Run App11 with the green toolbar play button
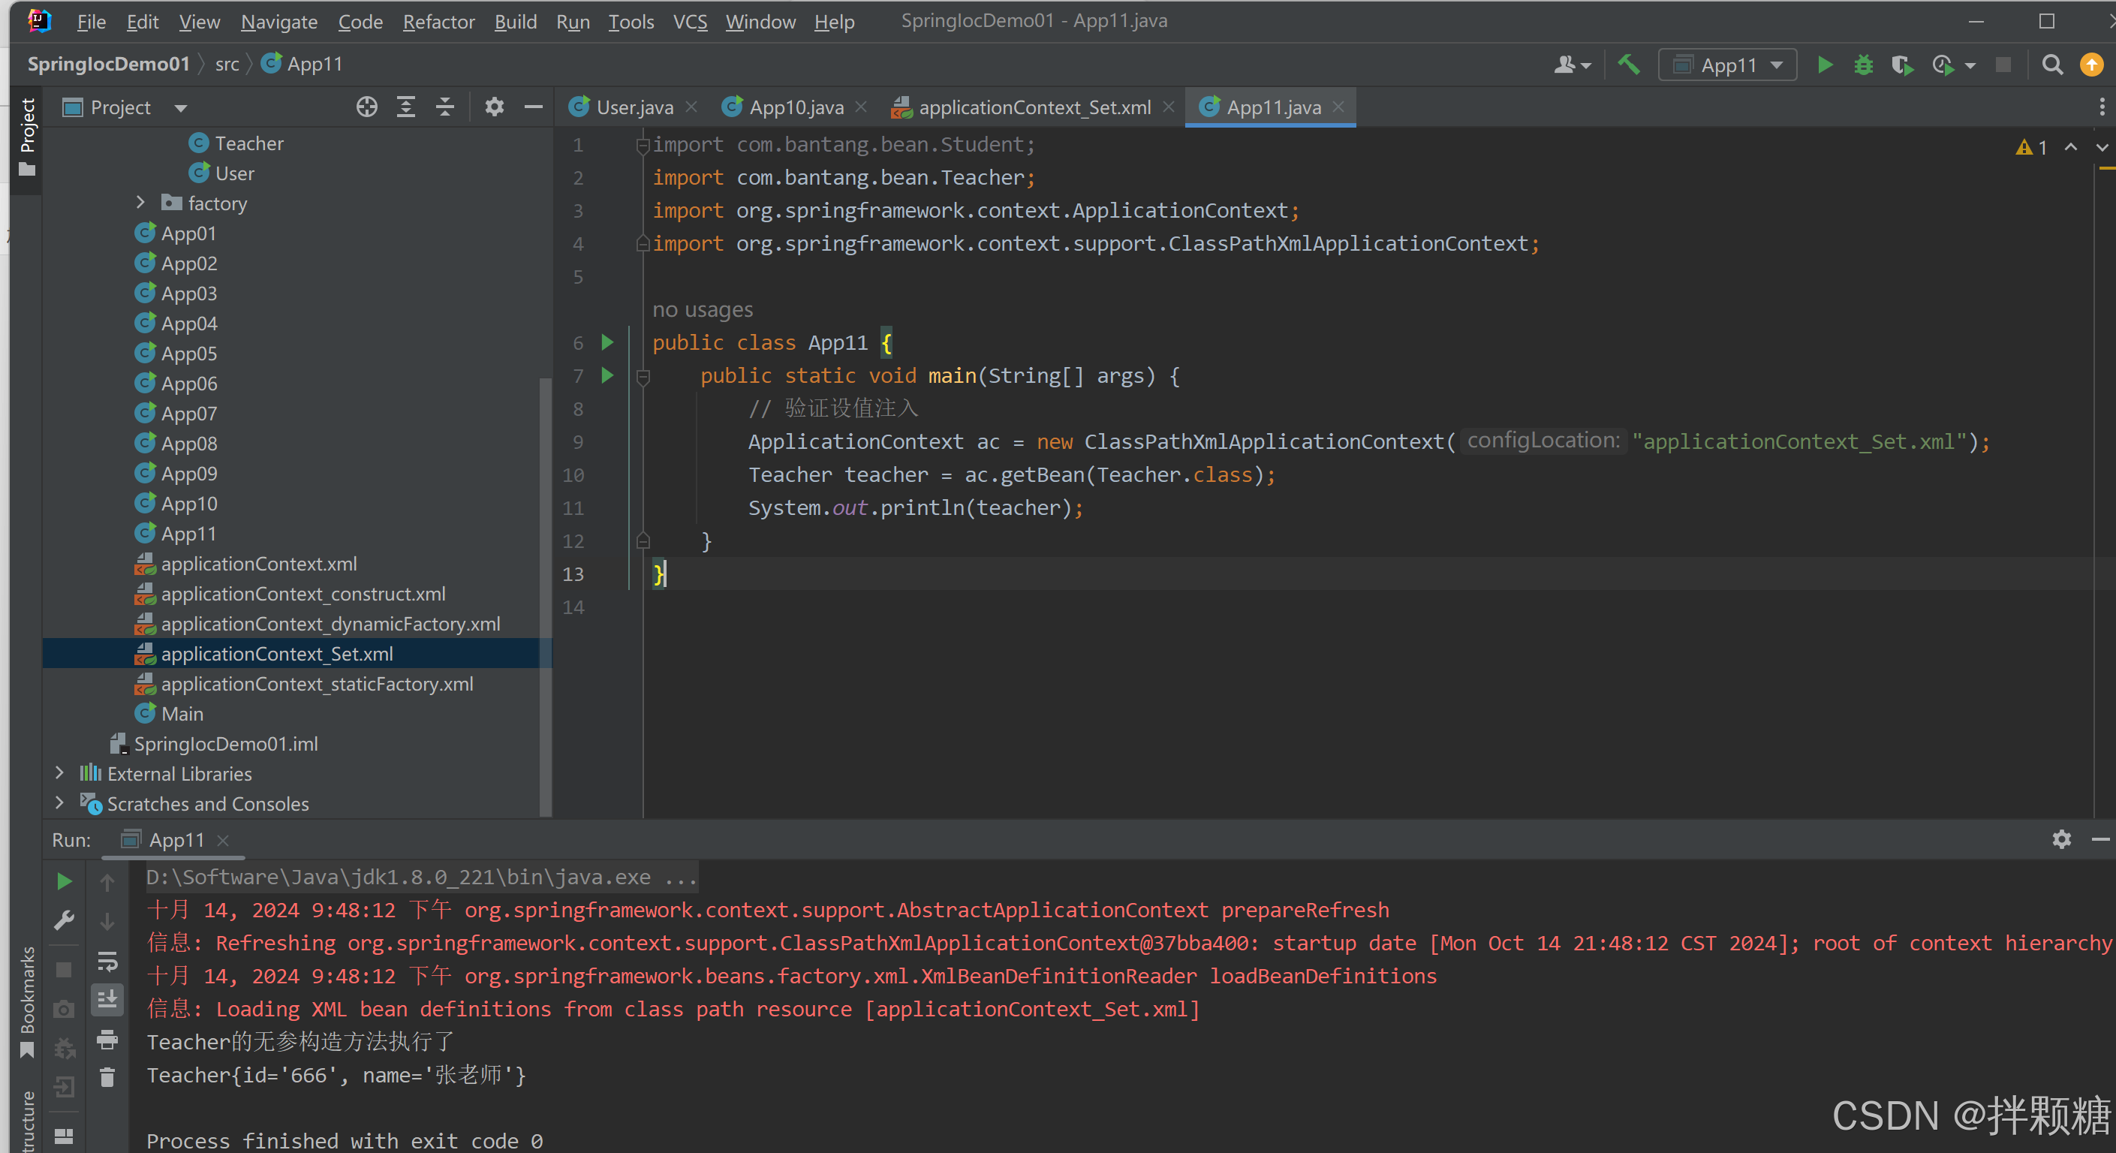 pos(1825,65)
